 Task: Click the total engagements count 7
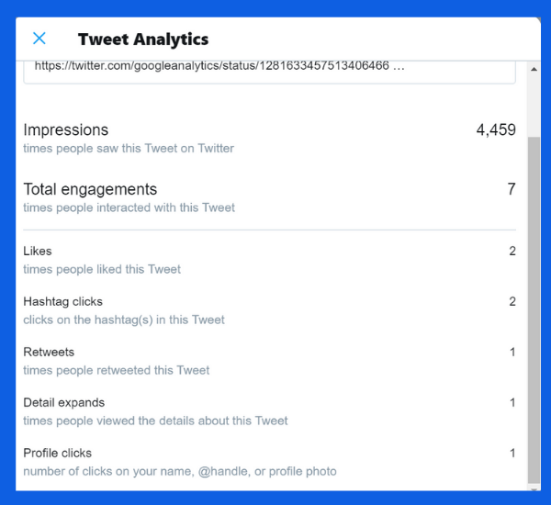pyautogui.click(x=512, y=189)
